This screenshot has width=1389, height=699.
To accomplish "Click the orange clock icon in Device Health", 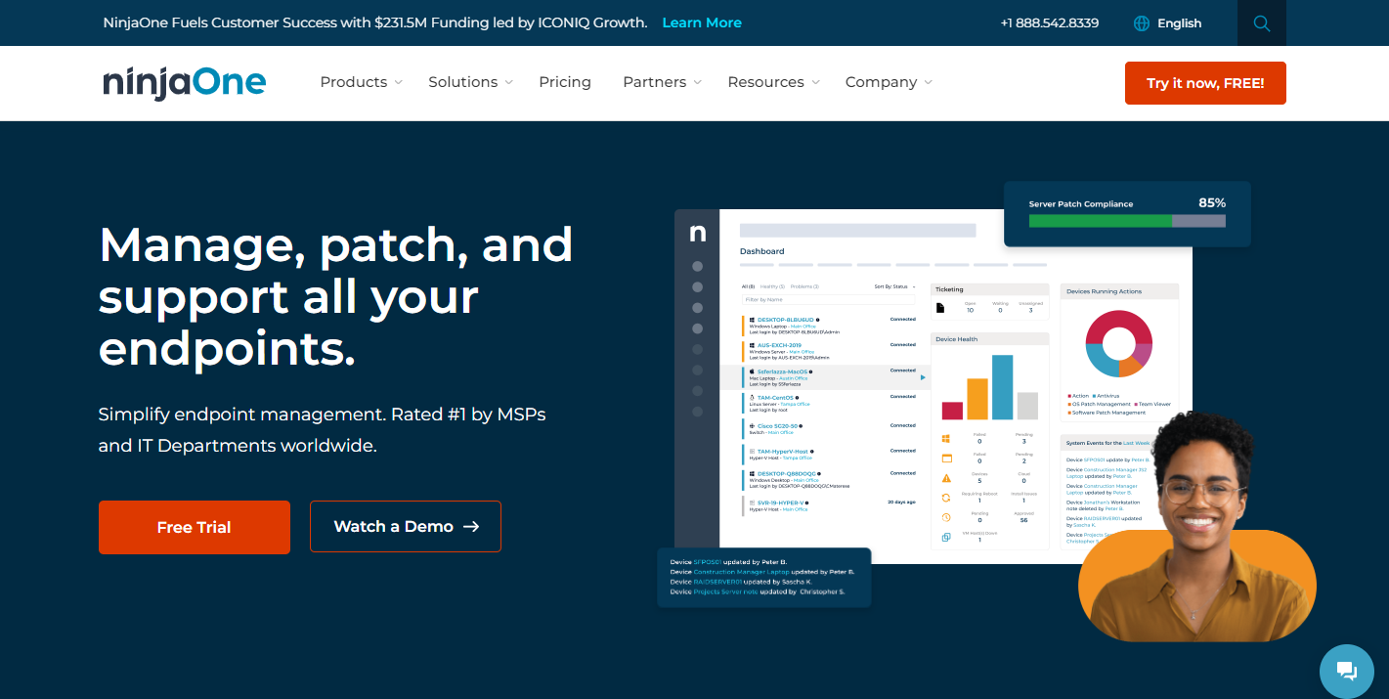I will [946, 517].
